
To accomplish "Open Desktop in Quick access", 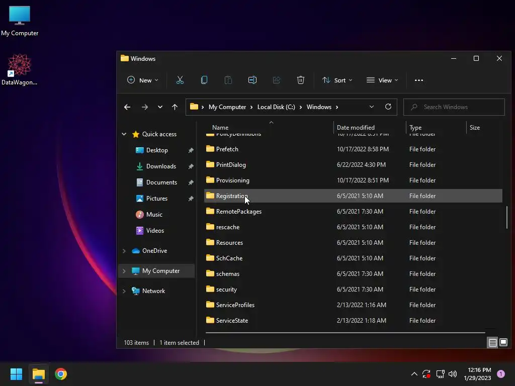I will coord(157,150).
